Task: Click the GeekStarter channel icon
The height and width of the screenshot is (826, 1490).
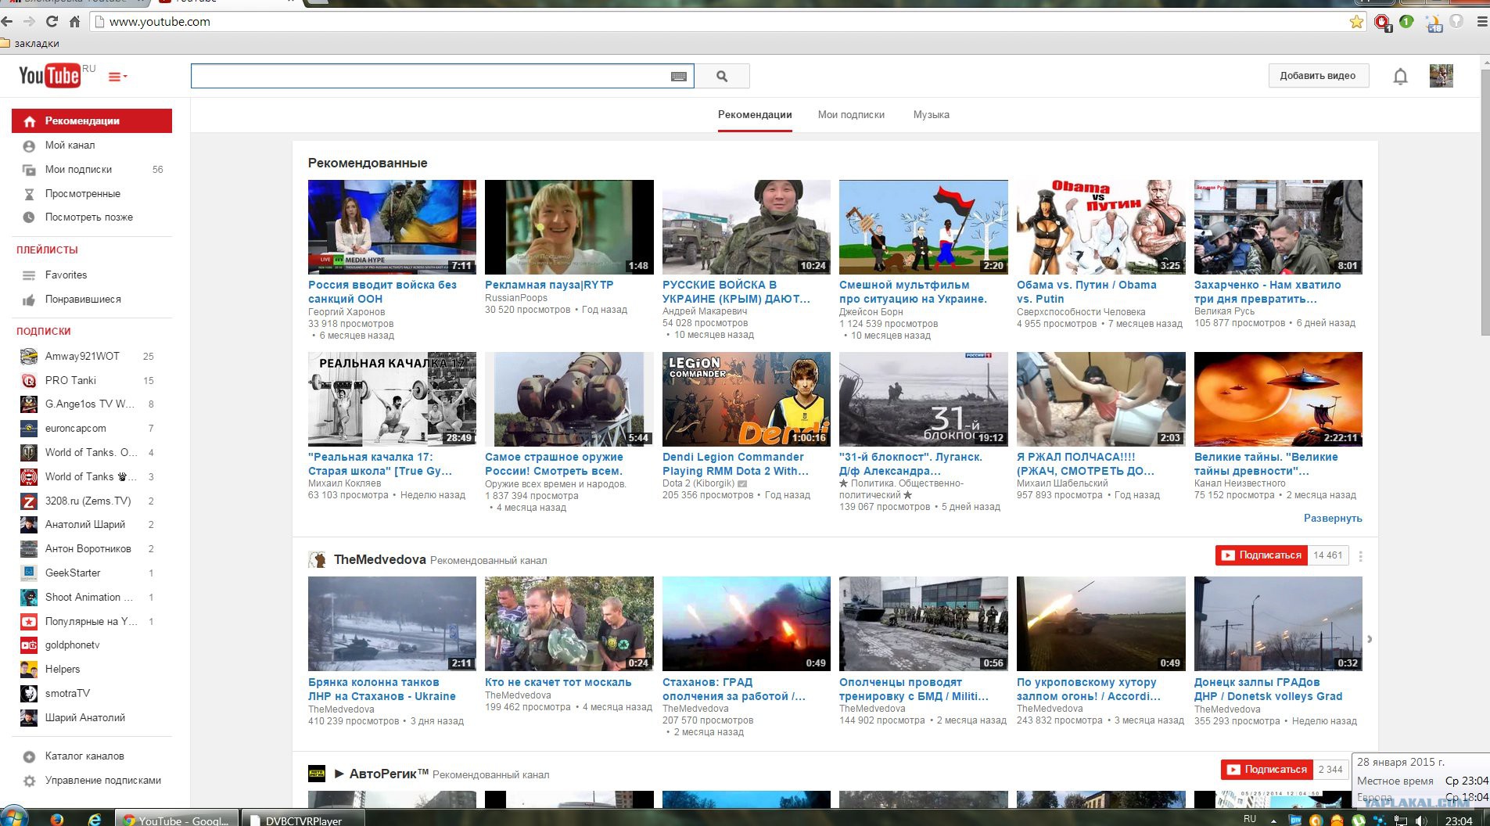Action: coord(29,573)
